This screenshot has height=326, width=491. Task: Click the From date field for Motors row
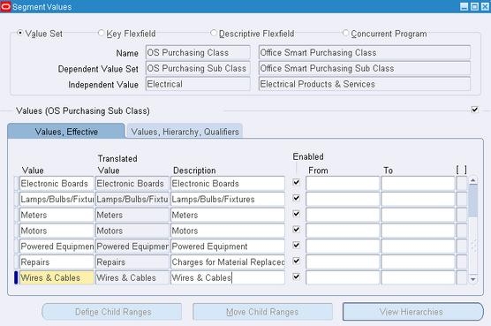click(x=343, y=231)
